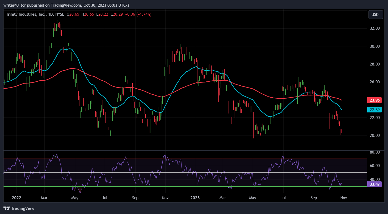This screenshot has height=214, width=388.
Task: Click the Trinity Industries, Inc. symbol title
Action: click(26, 14)
